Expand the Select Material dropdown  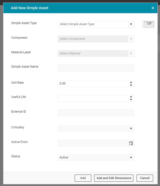coord(96,53)
